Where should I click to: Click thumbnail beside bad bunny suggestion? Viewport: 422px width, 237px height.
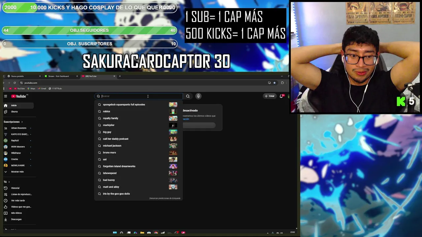[173, 180]
